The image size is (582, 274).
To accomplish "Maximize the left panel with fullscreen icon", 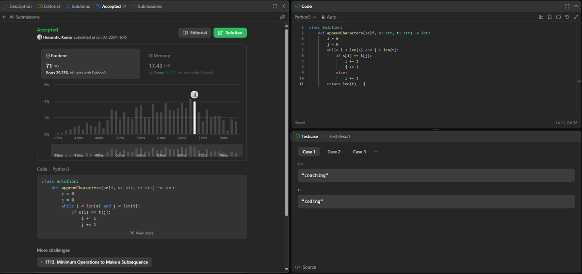I will [x=275, y=6].
